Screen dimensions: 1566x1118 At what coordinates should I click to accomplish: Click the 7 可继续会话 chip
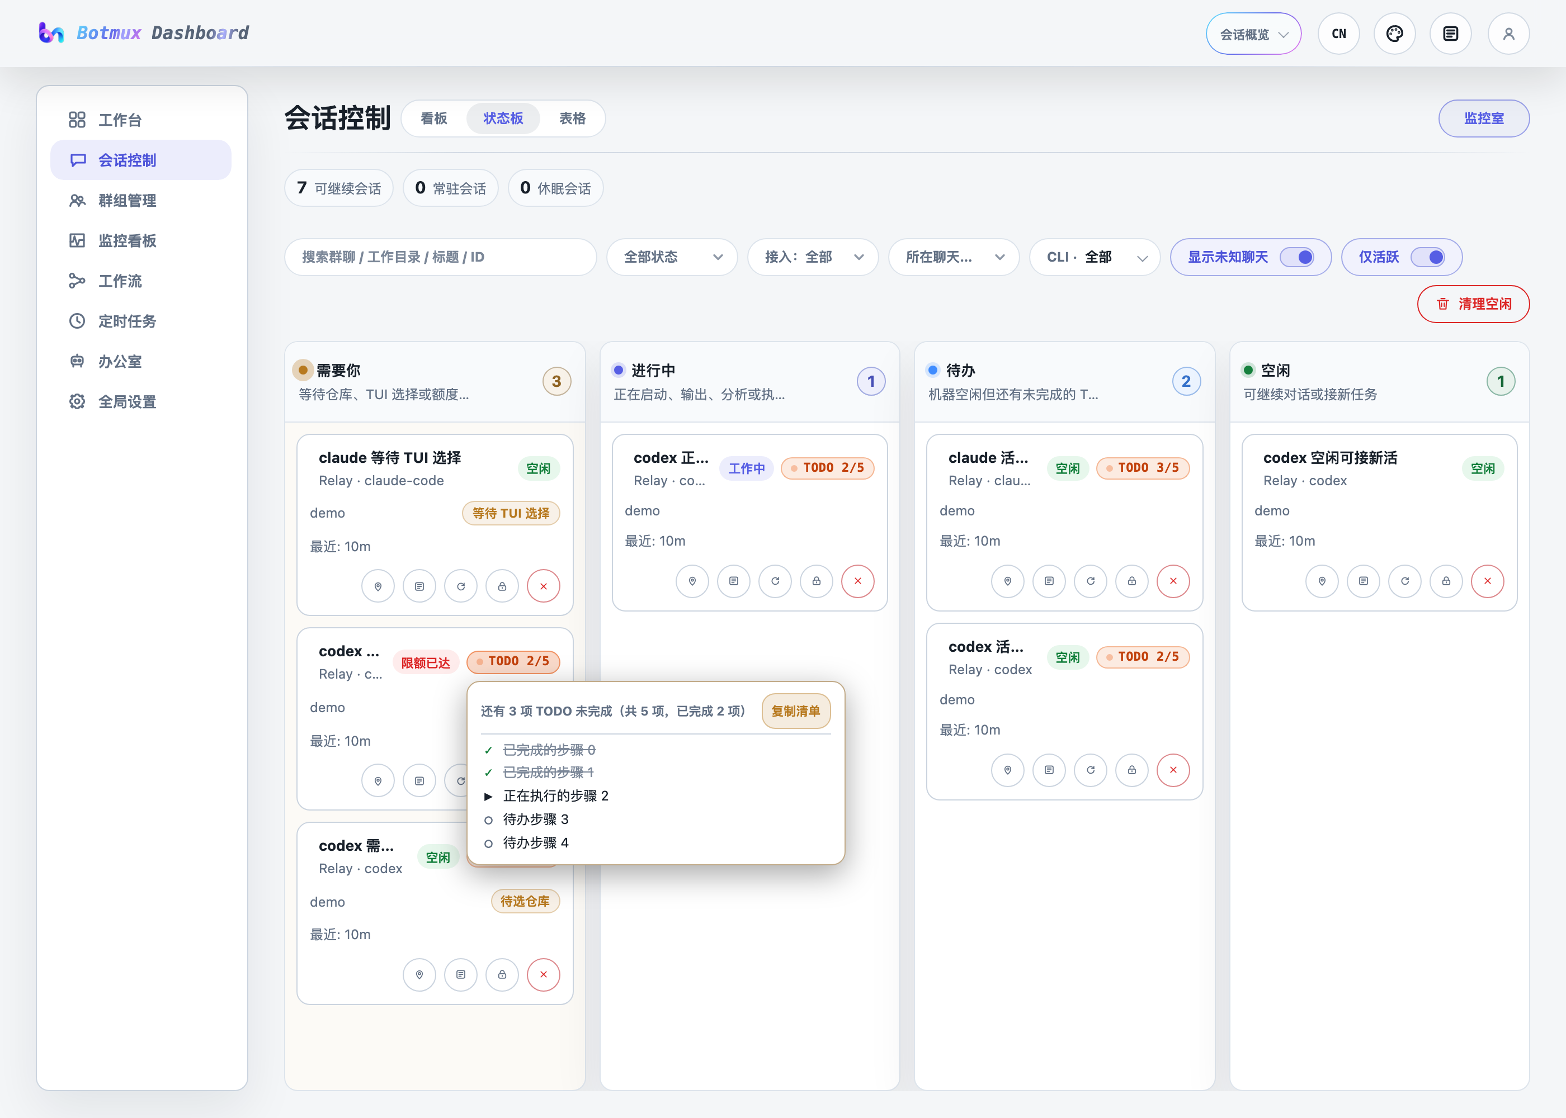pos(338,188)
